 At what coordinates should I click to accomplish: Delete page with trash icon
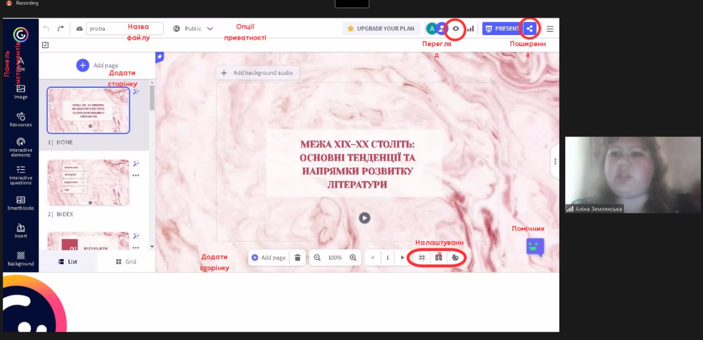click(298, 257)
